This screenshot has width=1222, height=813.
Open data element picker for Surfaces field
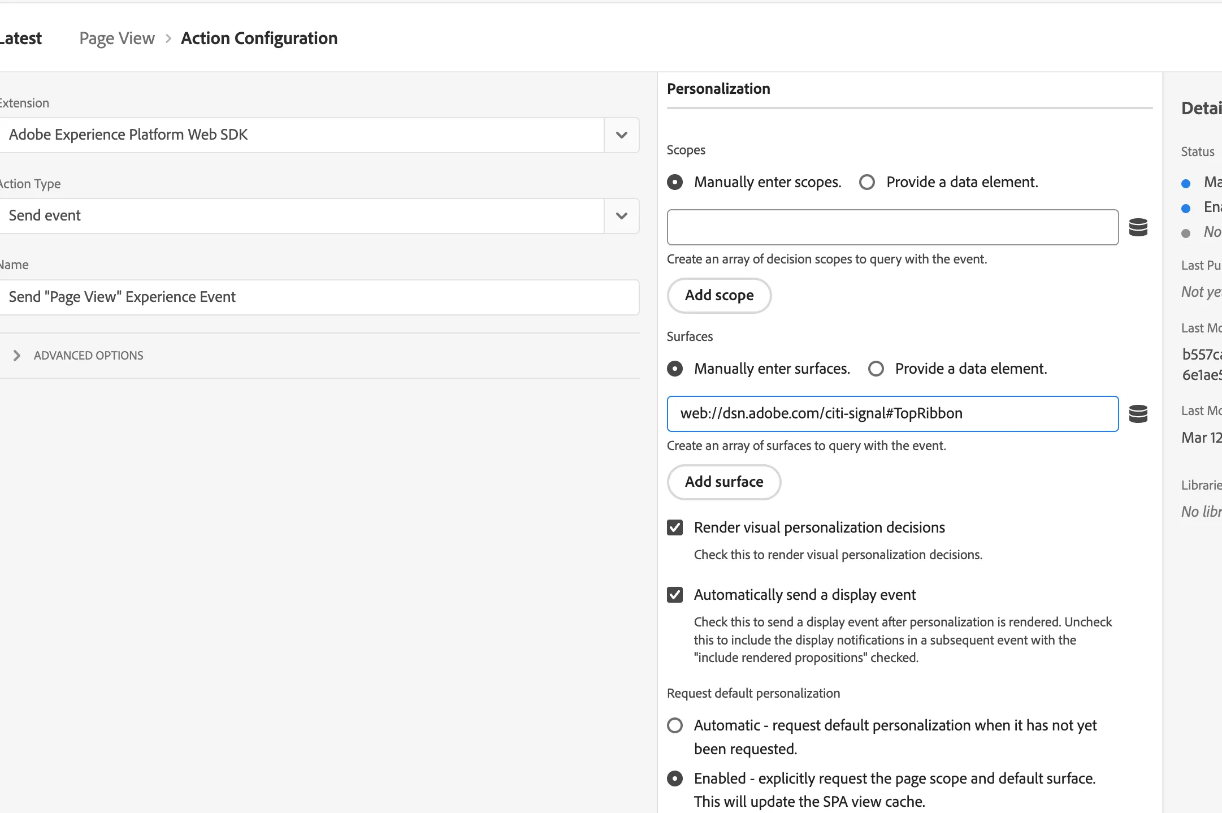point(1138,414)
